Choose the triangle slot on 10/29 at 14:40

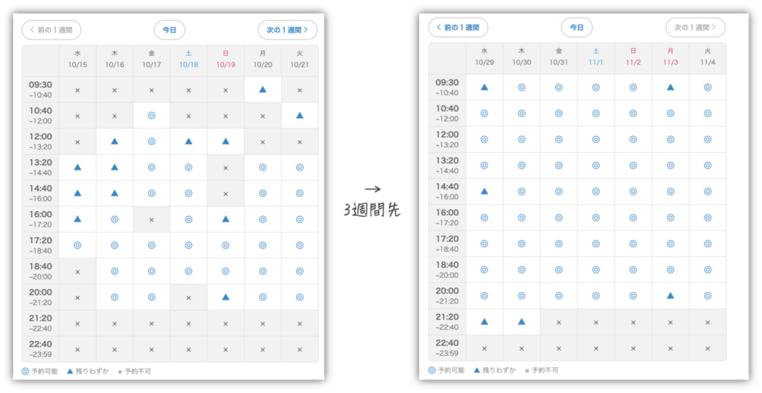click(484, 191)
